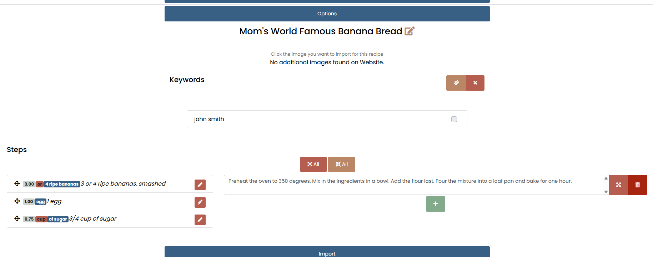Viewport: 653px width, 257px height.
Task: Edit the recipe title with pencil icon
Action: tap(410, 31)
